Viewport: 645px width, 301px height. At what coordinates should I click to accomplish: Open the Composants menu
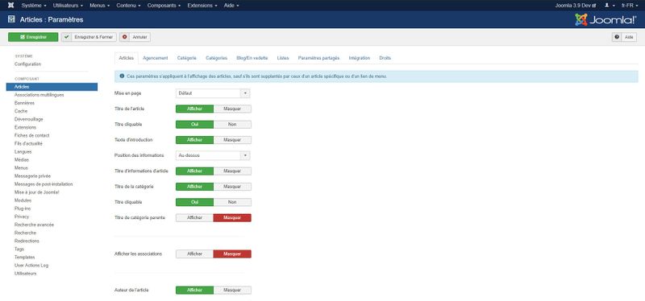[164, 6]
